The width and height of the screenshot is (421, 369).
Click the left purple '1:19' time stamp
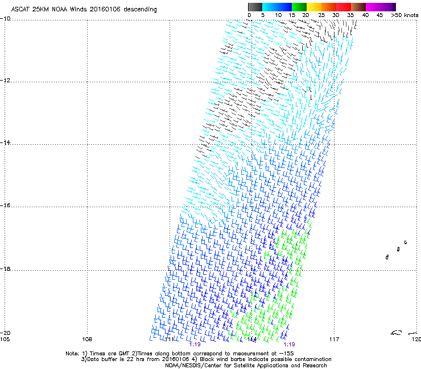[195, 345]
